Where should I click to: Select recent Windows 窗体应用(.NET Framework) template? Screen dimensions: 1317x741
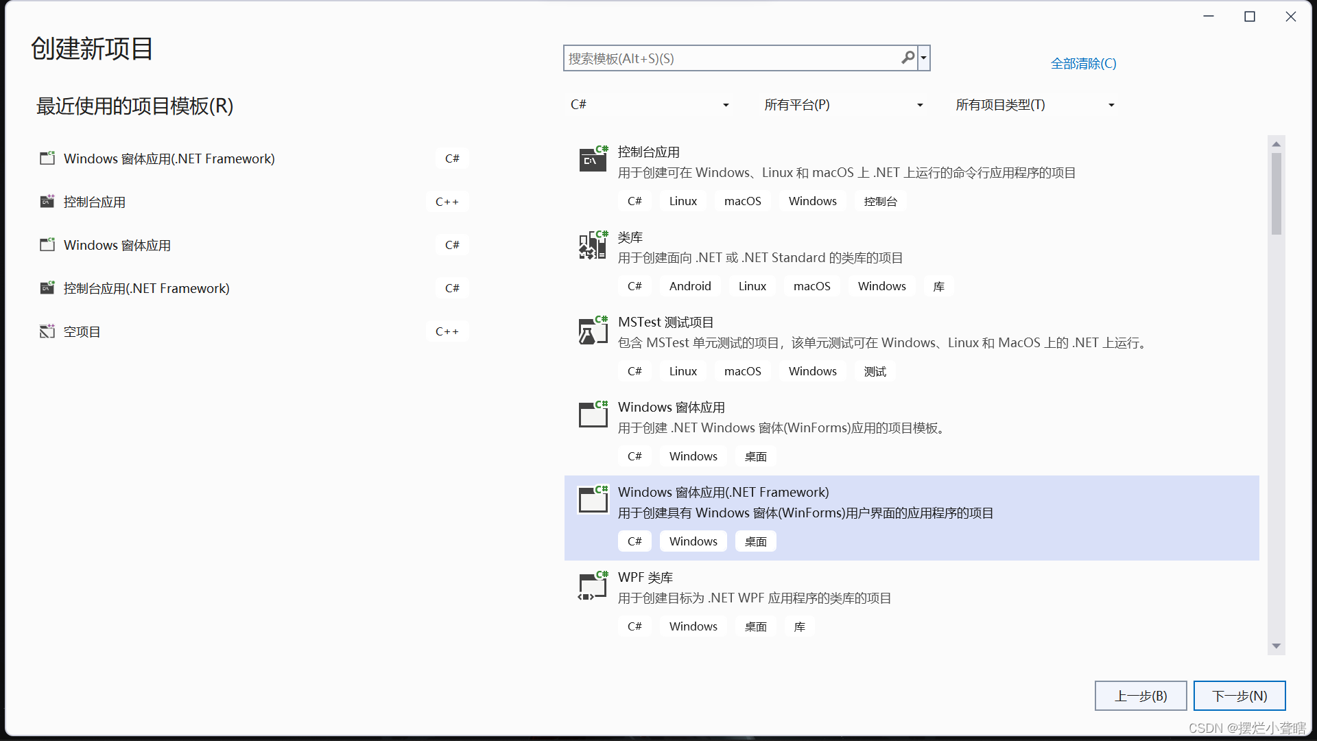[x=169, y=158]
